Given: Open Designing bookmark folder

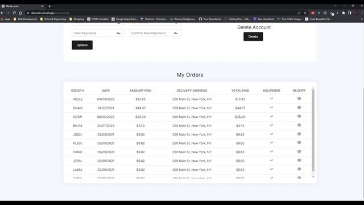Looking at the screenshot, I should (x=77, y=19).
